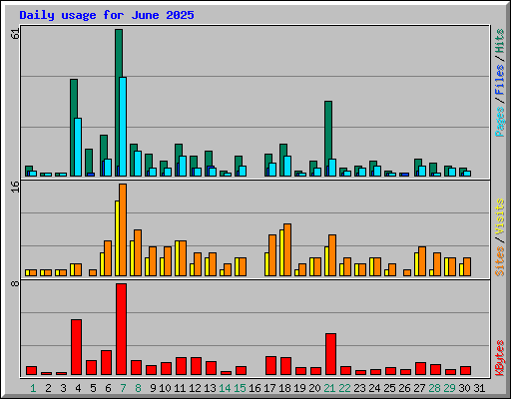Click the tallest green Hits bar on day 7

tap(119, 103)
